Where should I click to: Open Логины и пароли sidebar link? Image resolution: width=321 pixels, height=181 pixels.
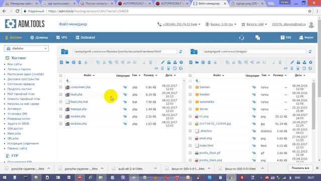[19, 69]
